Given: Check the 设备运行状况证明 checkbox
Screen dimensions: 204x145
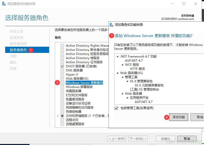Looking at the screenshot, I should 62,103.
